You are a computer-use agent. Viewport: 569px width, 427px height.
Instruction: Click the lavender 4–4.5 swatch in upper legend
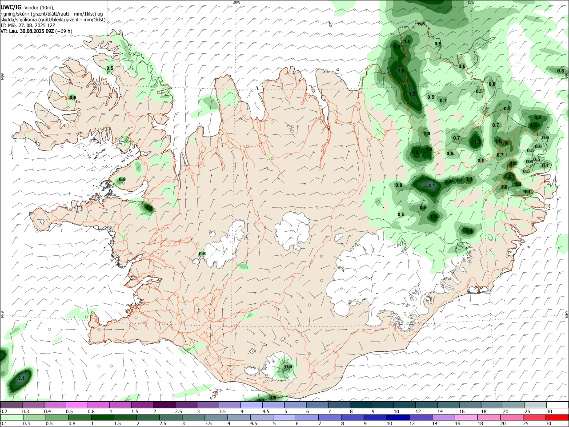coord(251,405)
